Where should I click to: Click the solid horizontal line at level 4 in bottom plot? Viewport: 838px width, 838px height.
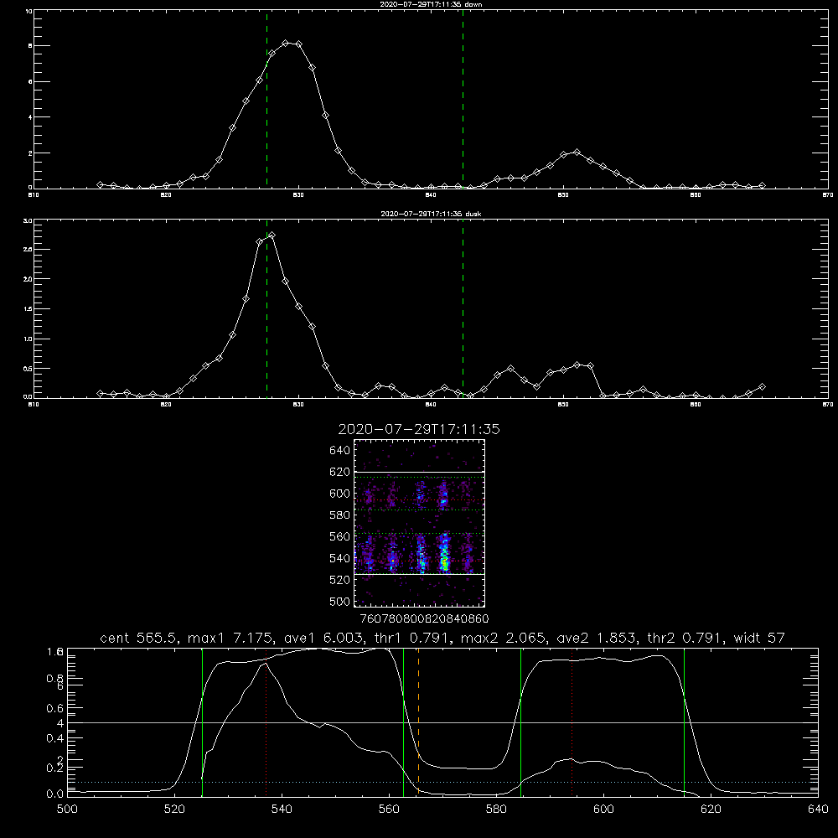[442, 722]
